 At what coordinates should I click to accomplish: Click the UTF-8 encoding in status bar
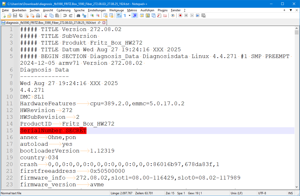click(262, 193)
